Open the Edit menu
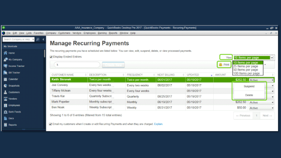Image resolution: width=281 pixels, height=158 pixels. 15,33
